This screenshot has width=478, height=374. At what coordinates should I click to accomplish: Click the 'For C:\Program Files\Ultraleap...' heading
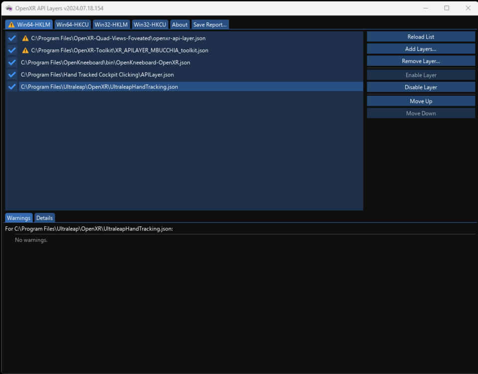[89, 229]
